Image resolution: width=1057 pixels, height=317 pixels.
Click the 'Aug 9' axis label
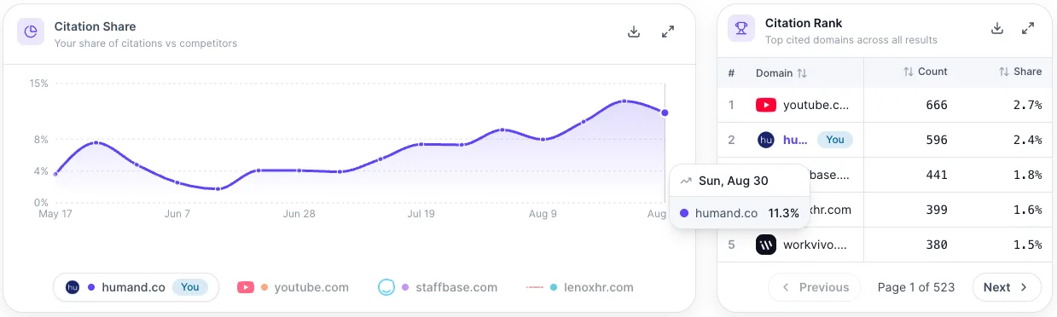(543, 214)
